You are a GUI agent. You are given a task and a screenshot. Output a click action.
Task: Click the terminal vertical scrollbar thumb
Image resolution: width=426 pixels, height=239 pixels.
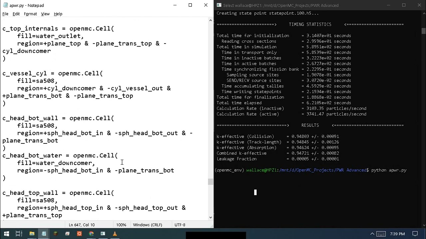pyautogui.click(x=423, y=31)
